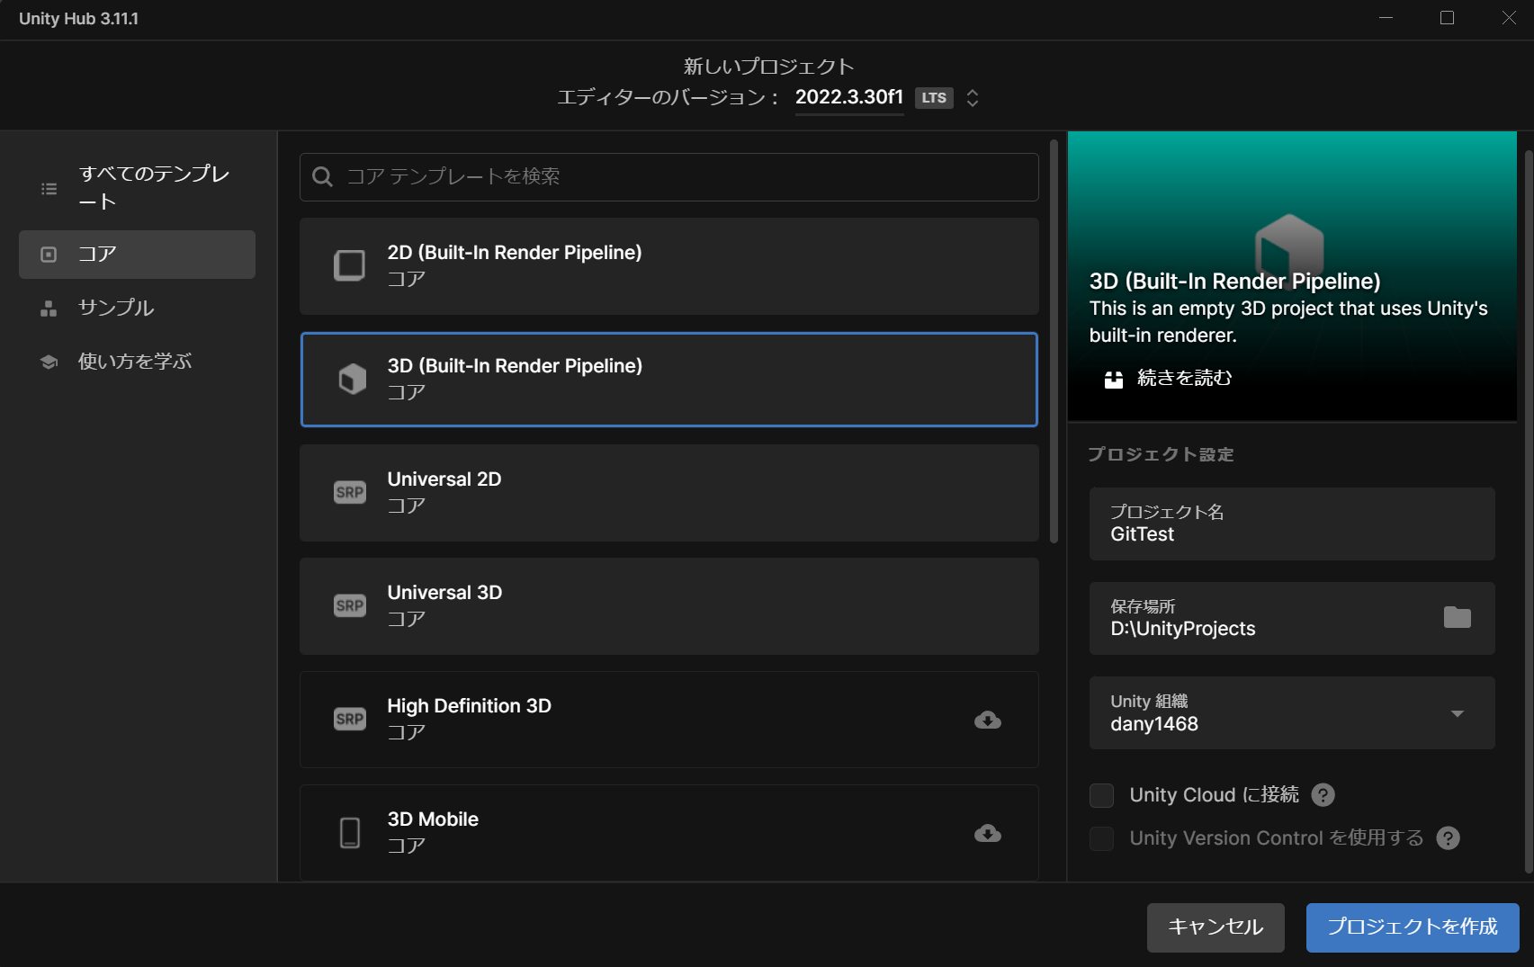Open the 使い方を学ぶ category
Screen dimensions: 1534x967
(137, 362)
